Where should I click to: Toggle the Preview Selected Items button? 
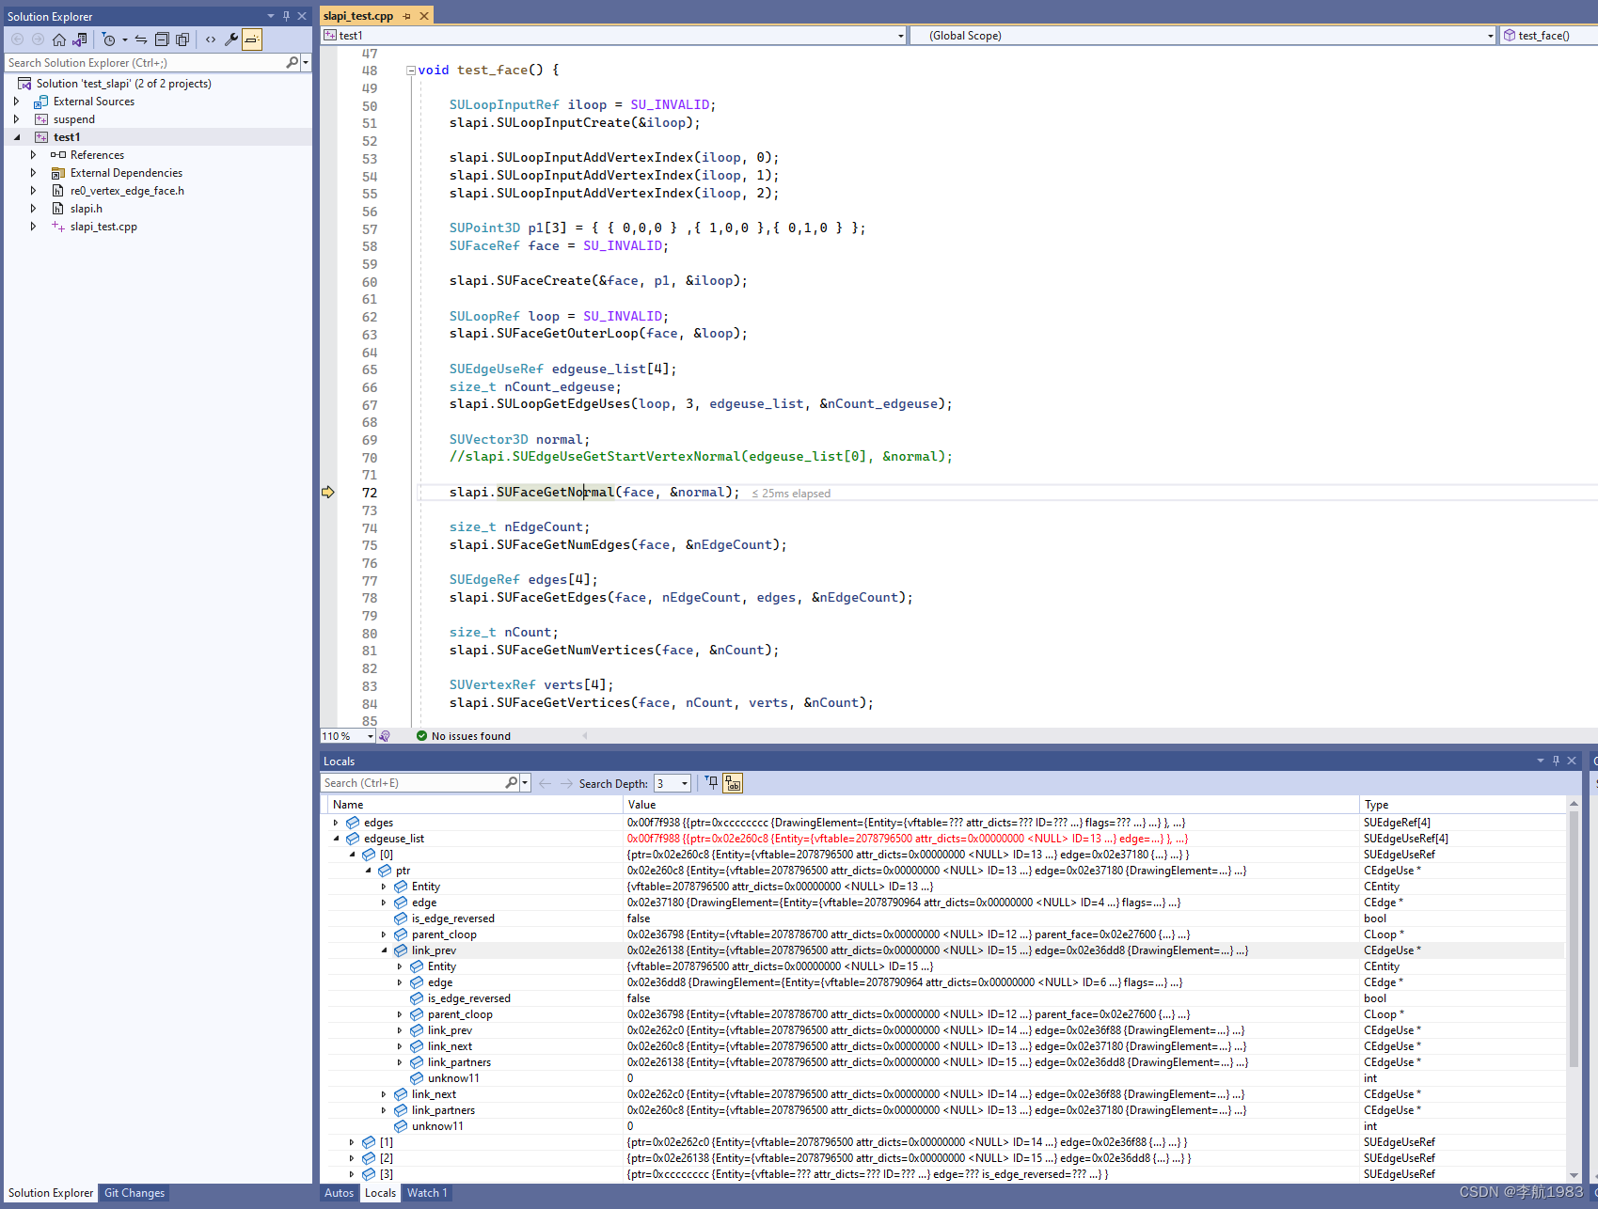coord(252,39)
